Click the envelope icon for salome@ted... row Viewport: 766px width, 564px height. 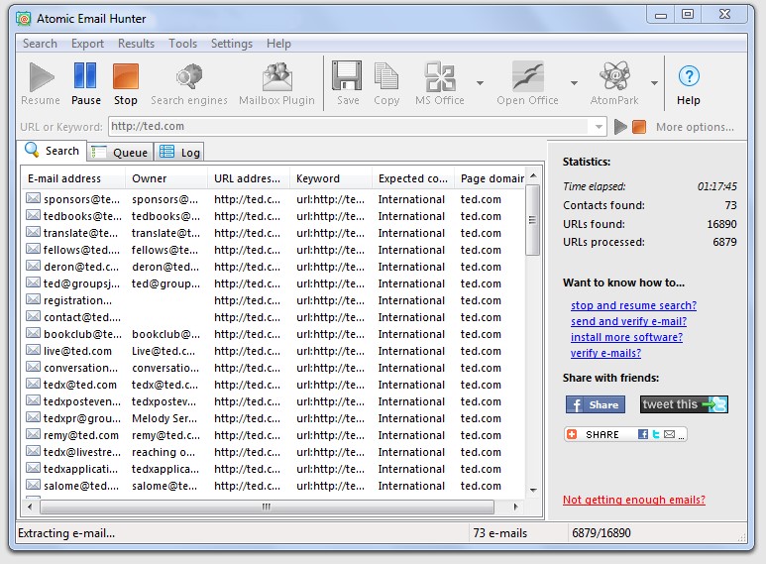click(34, 485)
